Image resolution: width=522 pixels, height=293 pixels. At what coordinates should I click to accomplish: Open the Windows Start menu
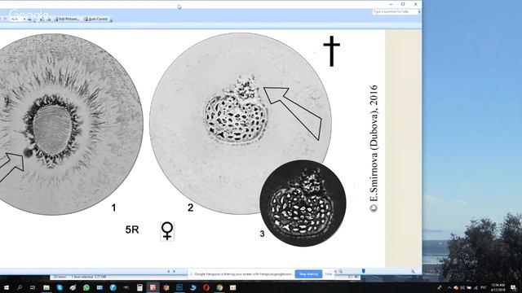pyautogui.click(x=6, y=287)
